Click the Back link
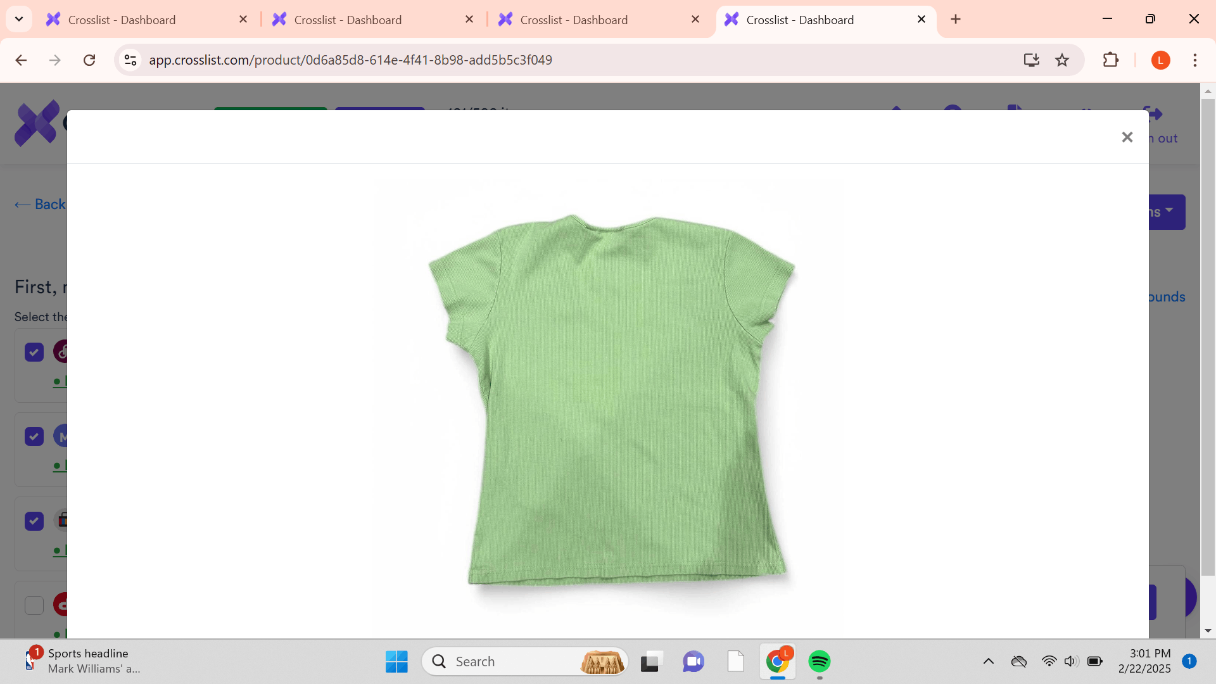Image resolution: width=1216 pixels, height=684 pixels. tap(40, 204)
